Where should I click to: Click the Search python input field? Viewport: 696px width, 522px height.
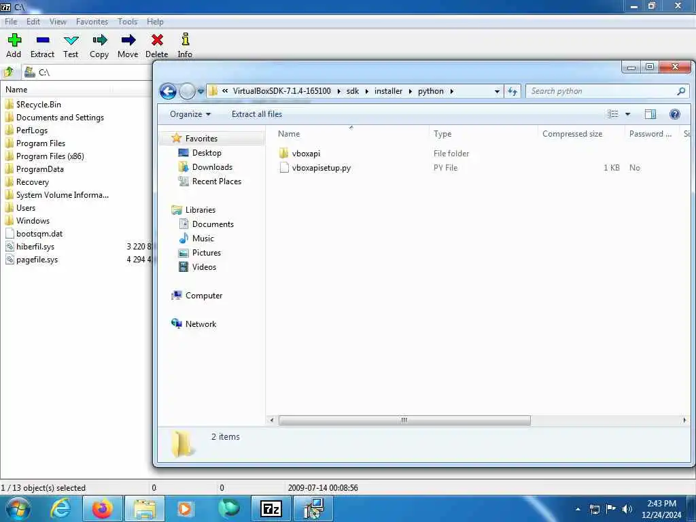(602, 92)
